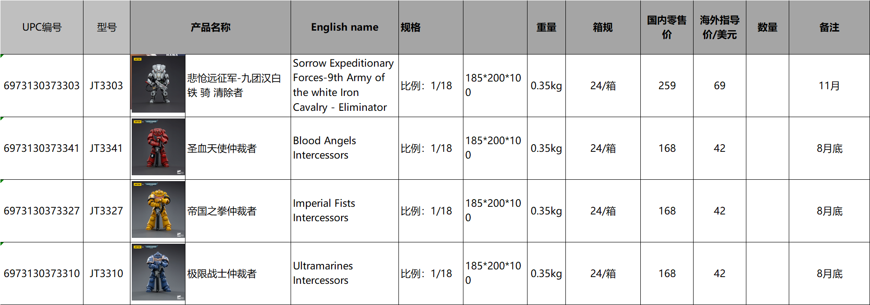The width and height of the screenshot is (870, 305).
Task: Click the Ultramarines Intercessors name cell
Action: [x=344, y=273]
